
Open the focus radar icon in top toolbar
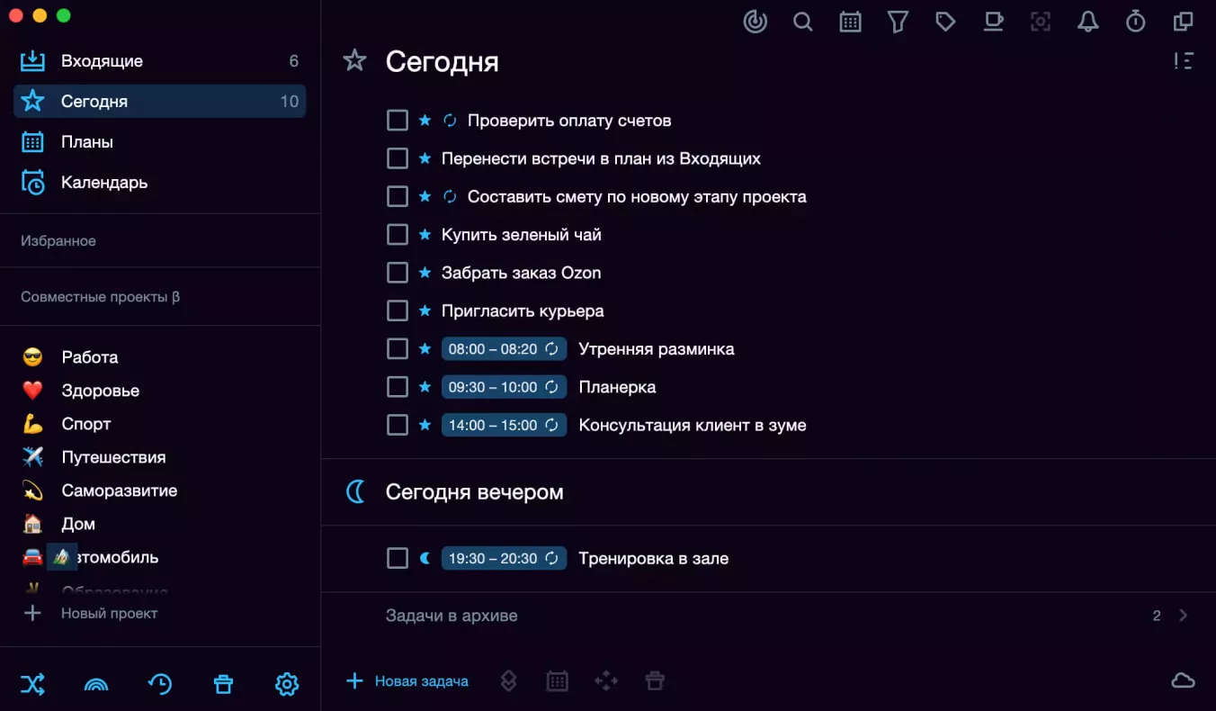point(756,21)
